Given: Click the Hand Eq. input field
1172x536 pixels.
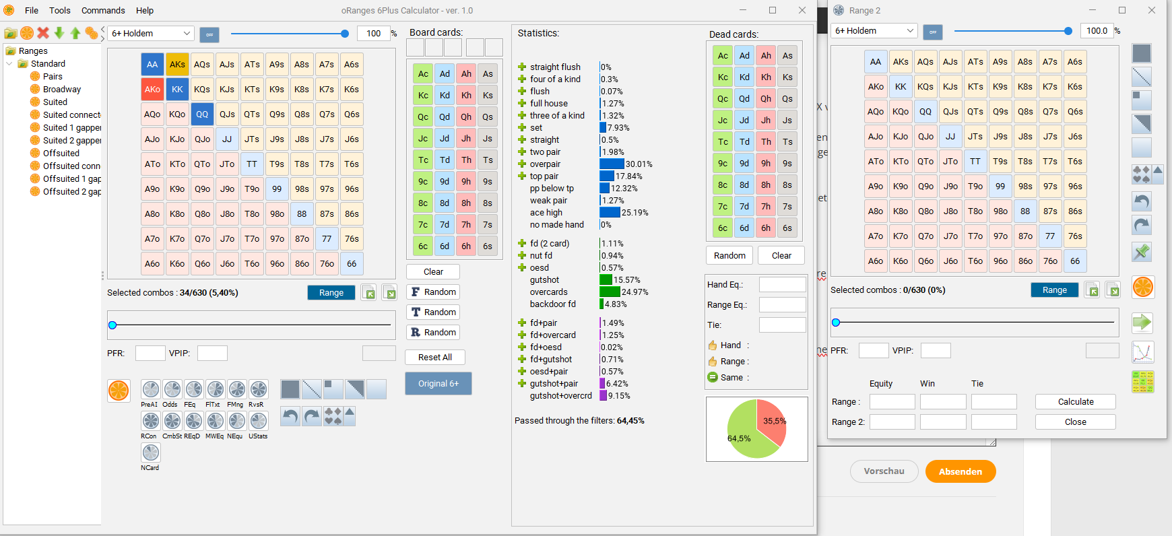Looking at the screenshot, I should 783,285.
